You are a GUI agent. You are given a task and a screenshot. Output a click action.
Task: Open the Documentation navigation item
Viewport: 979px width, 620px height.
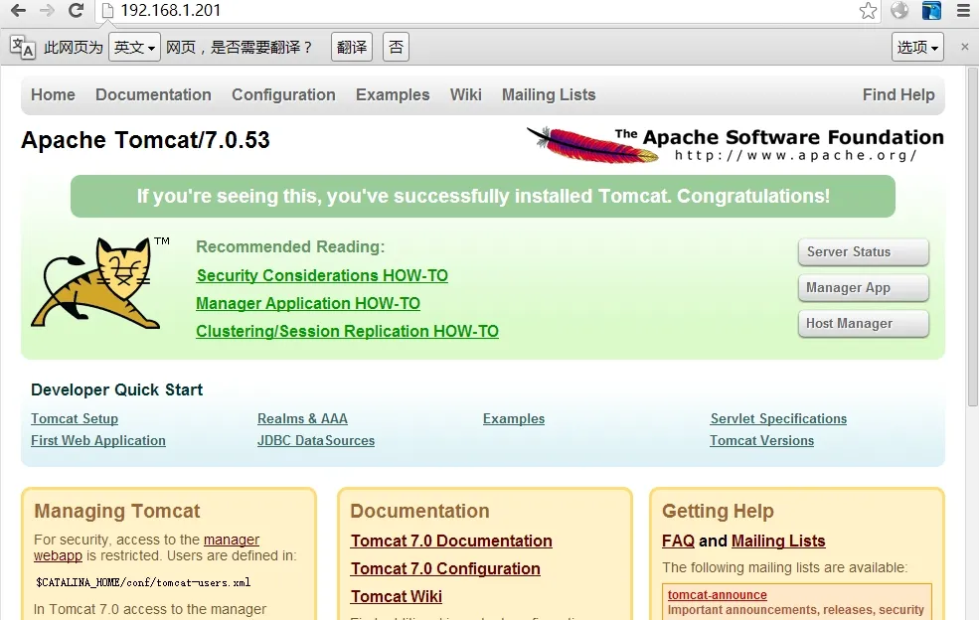point(154,95)
